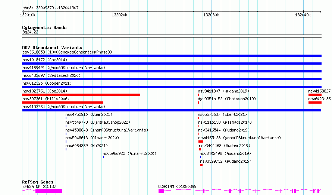Open the nsv1018172 (Coe2014) variant label
Viewport: 332px width, 195px height.
tap(45, 60)
